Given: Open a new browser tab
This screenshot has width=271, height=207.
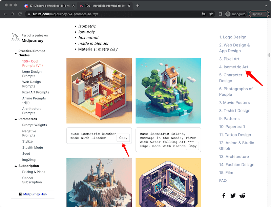Looking at the screenshot, I should click(138, 6).
